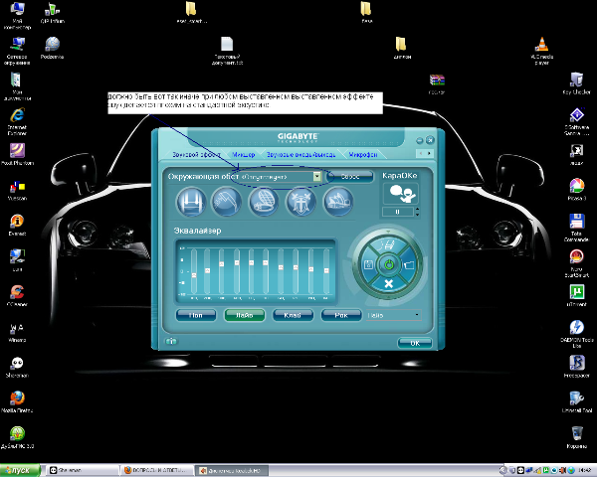The width and height of the screenshot is (597, 477).
Task: Apply the Клаб equalizer preset
Action: (293, 315)
